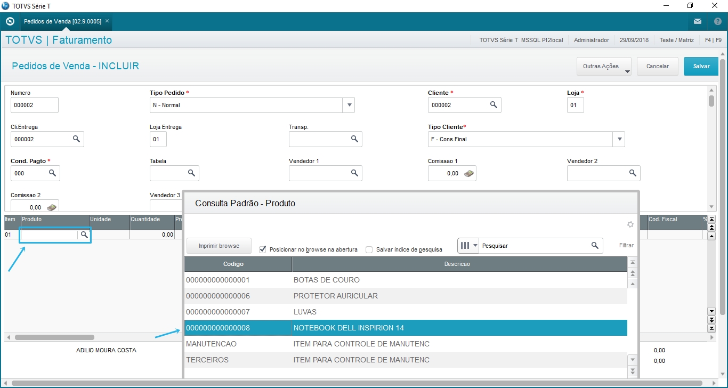Open the Outras Ações dropdown

tap(604, 67)
